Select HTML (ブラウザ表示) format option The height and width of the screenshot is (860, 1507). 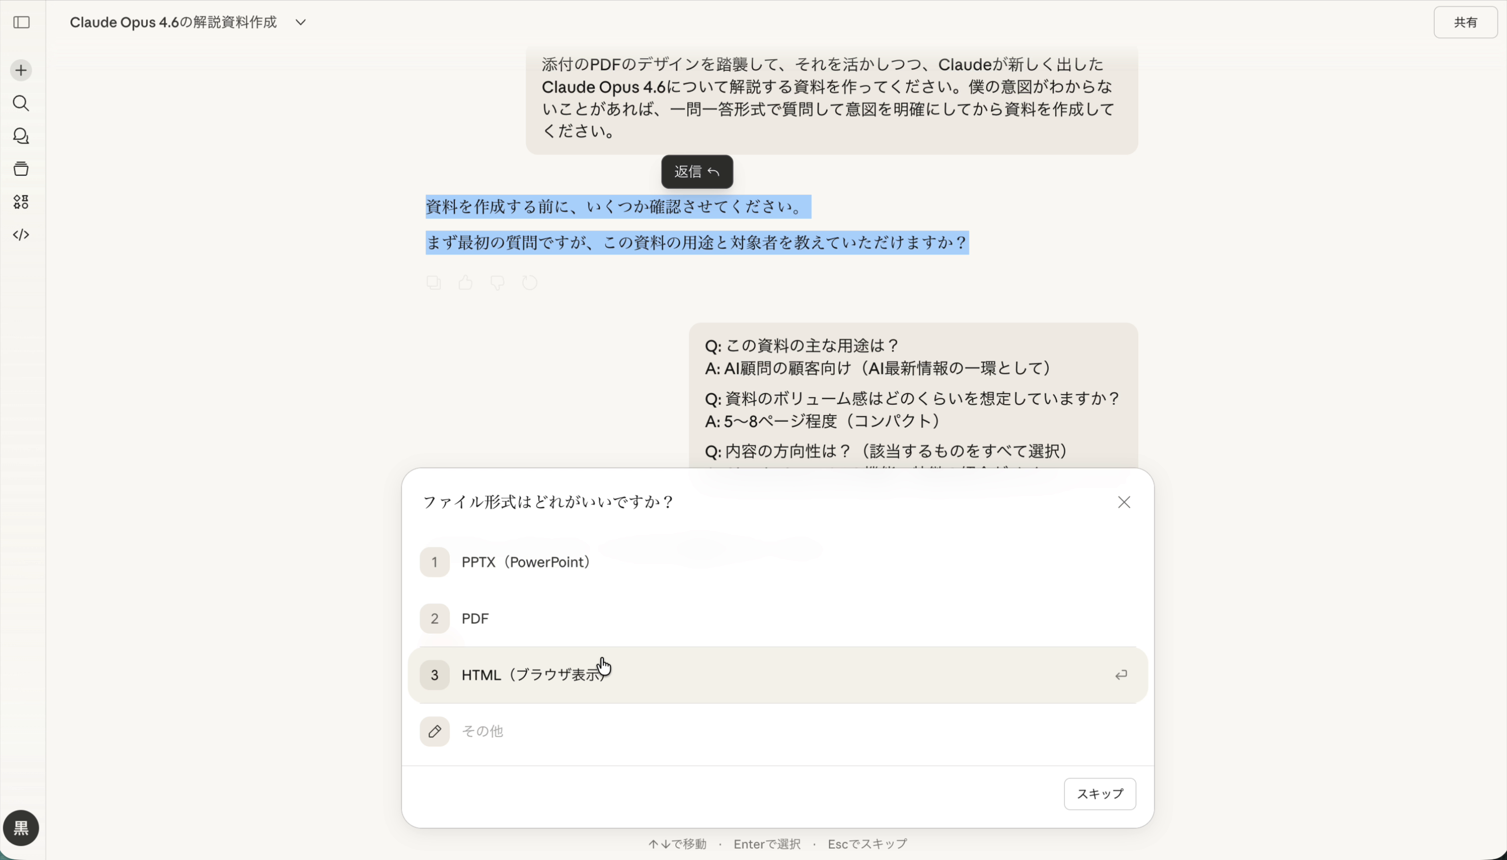tap(533, 674)
